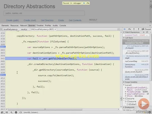Open search in the status bar

click(12, 113)
